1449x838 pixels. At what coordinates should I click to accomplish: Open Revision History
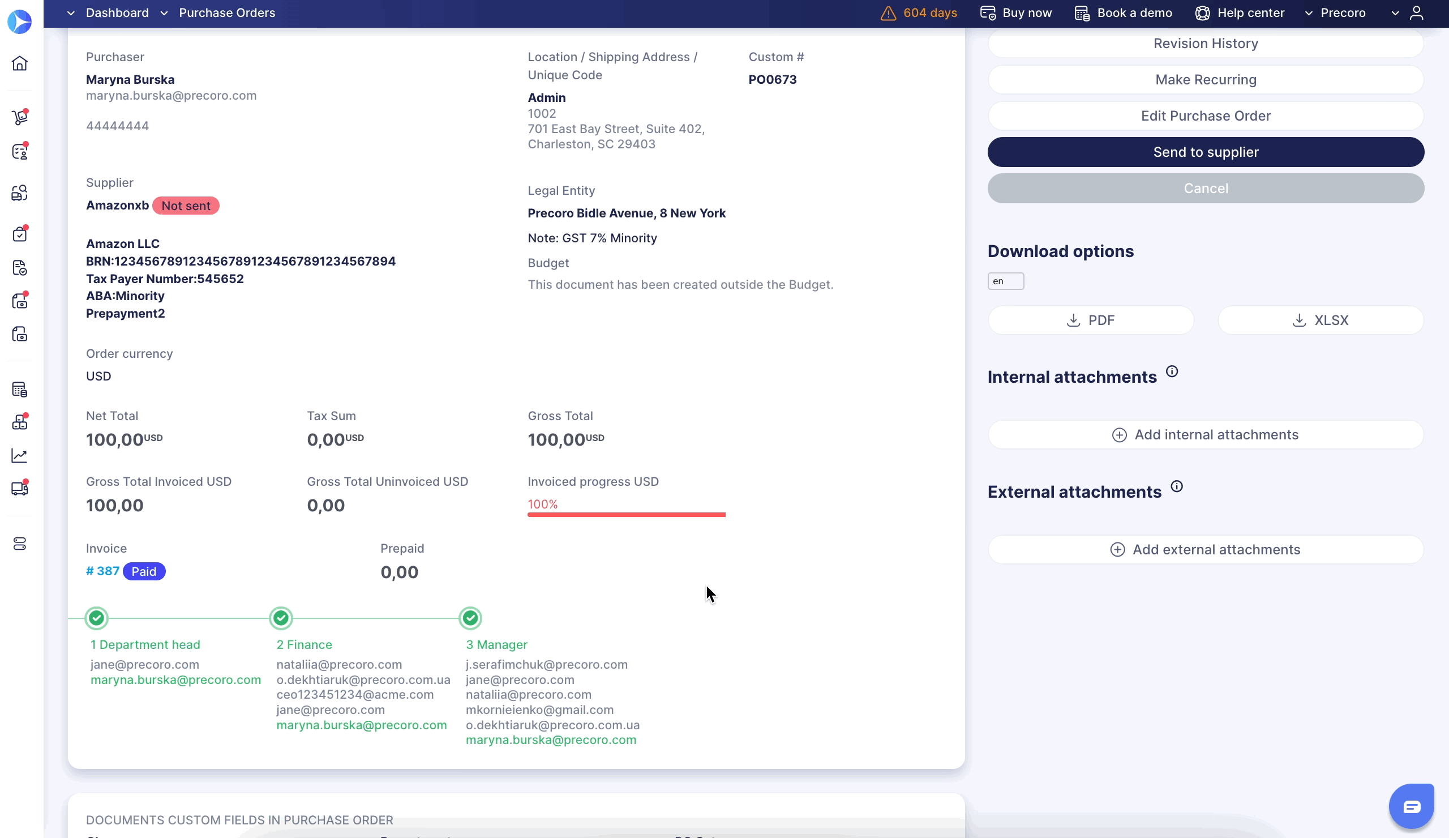point(1206,43)
